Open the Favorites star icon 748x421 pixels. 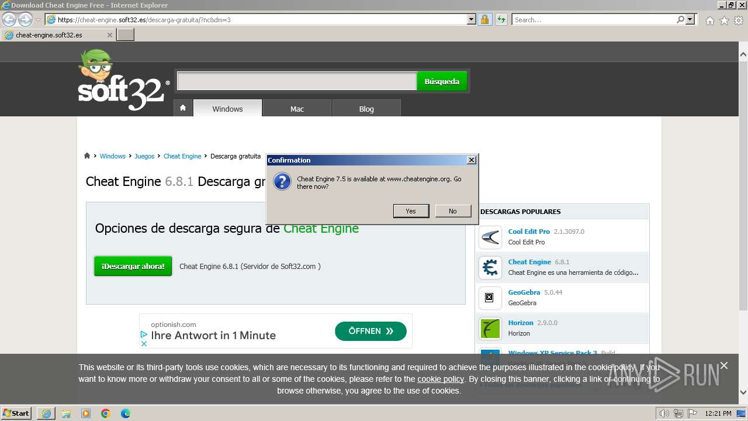click(724, 20)
